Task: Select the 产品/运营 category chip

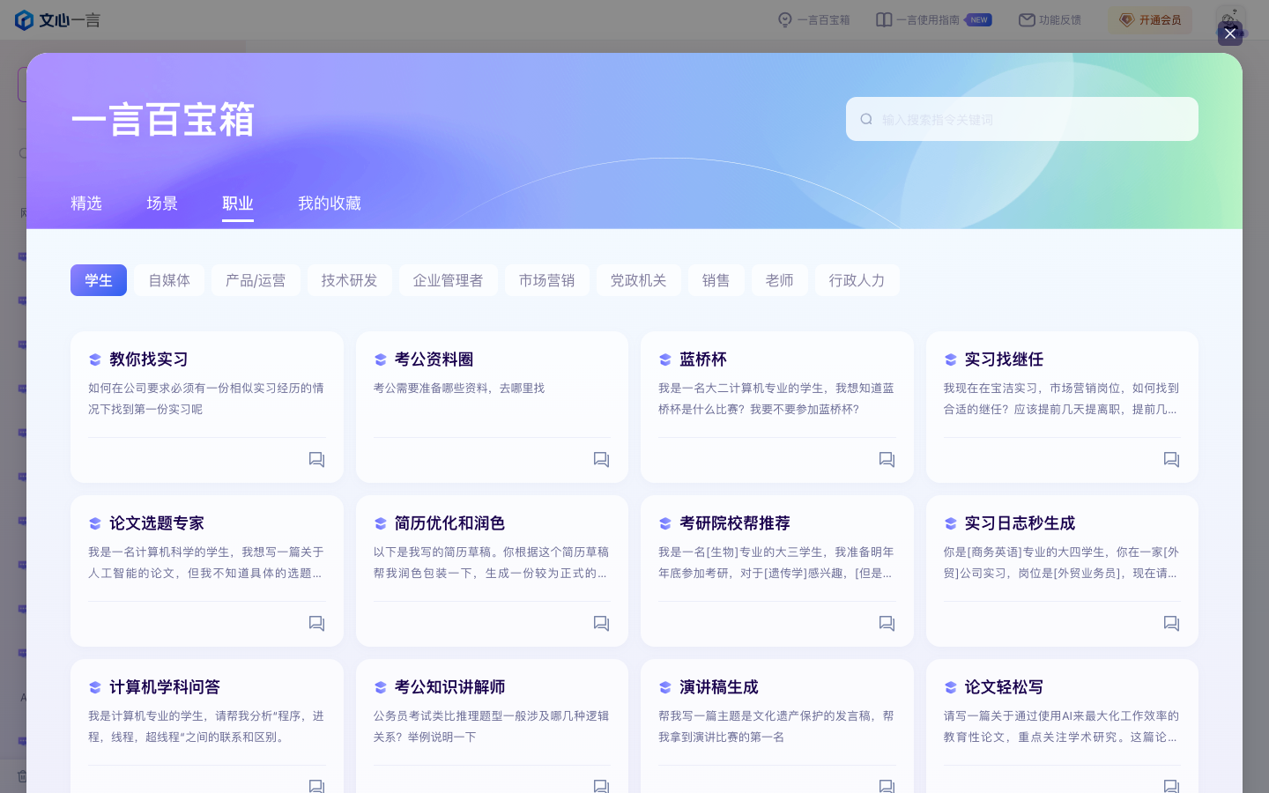Action: click(x=256, y=280)
